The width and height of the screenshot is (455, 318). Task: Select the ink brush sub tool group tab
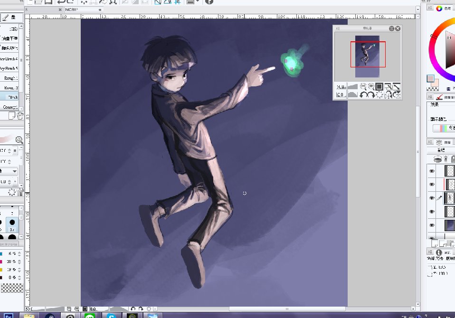11,18
